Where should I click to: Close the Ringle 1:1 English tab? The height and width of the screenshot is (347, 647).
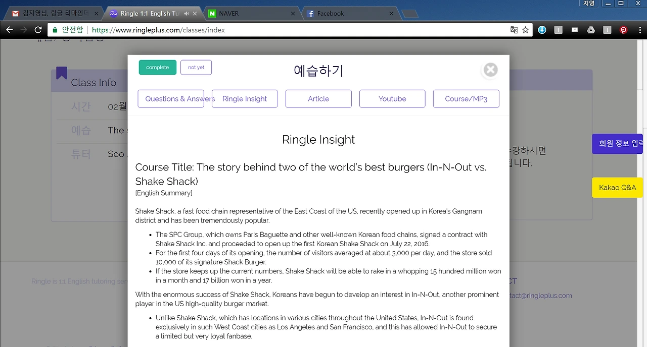(195, 14)
